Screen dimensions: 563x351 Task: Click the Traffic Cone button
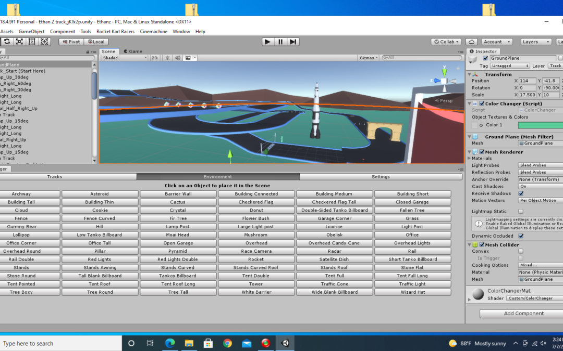pos(334,284)
